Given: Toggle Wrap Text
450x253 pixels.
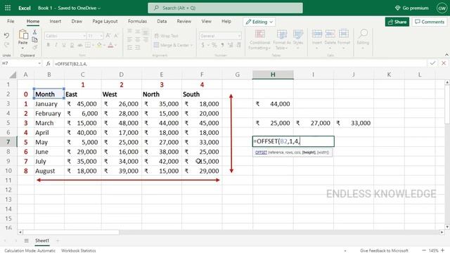Looking at the screenshot, I should 166,36.
